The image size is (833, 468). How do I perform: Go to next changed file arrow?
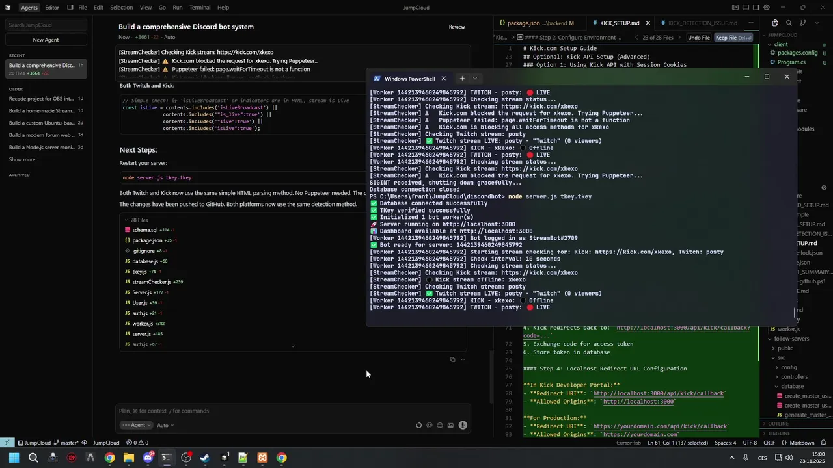(x=680, y=38)
